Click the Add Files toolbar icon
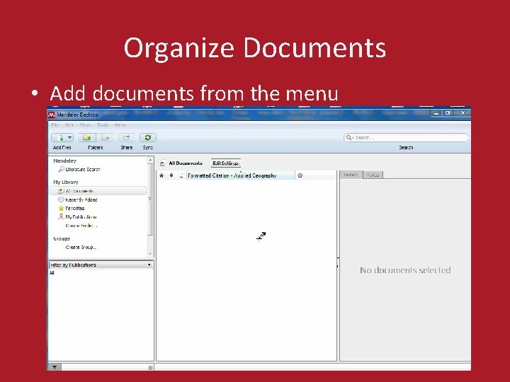The height and width of the screenshot is (382, 510). (60, 138)
